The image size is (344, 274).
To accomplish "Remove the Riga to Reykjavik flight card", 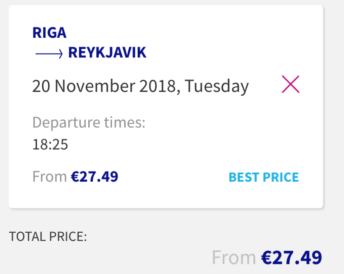I will point(290,84).
